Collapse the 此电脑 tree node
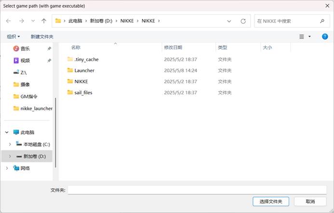This screenshot has width=334, height=213. click(x=7, y=132)
